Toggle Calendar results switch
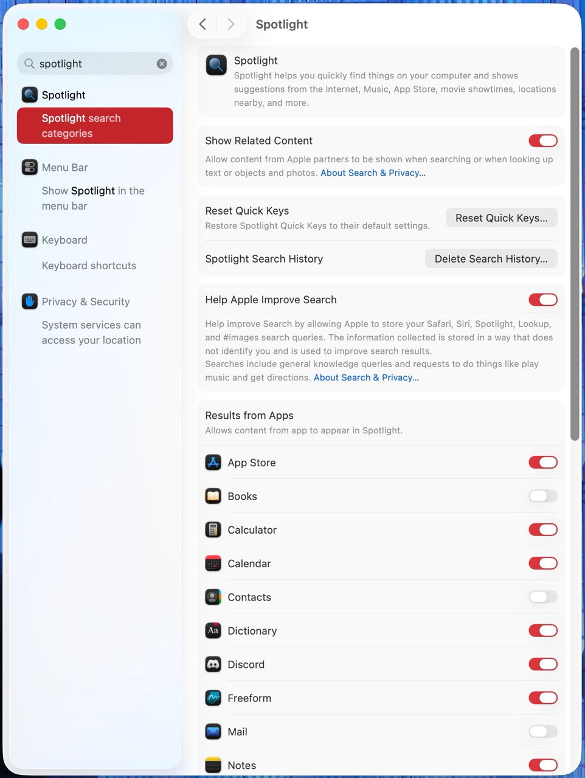This screenshot has height=778, width=585. point(543,563)
